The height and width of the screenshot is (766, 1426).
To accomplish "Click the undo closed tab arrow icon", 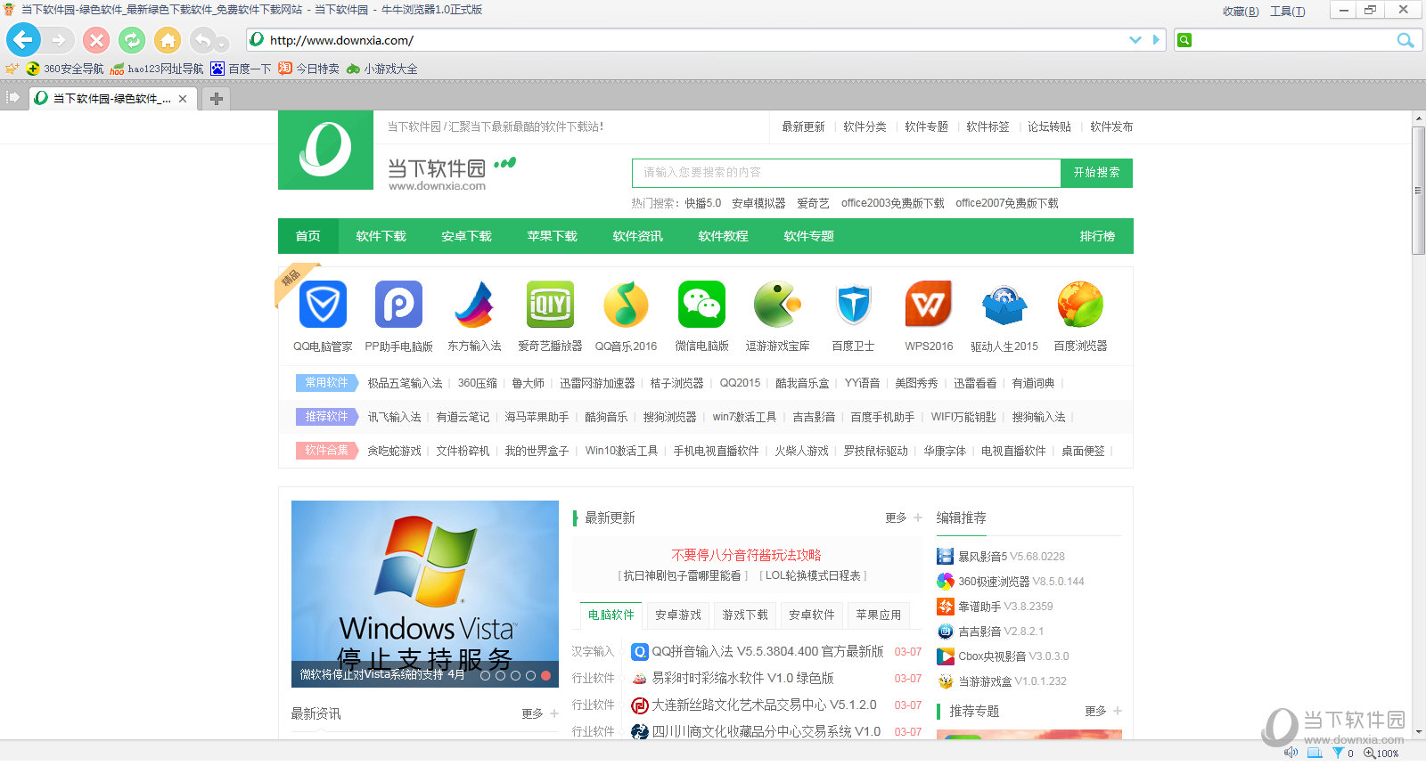I will coord(203,40).
